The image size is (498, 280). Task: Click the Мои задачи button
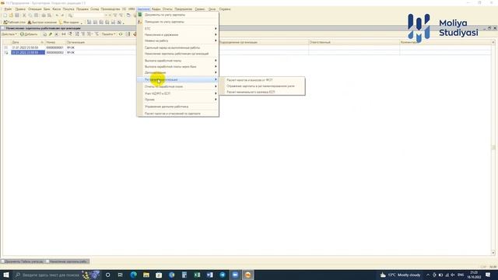click(x=69, y=23)
